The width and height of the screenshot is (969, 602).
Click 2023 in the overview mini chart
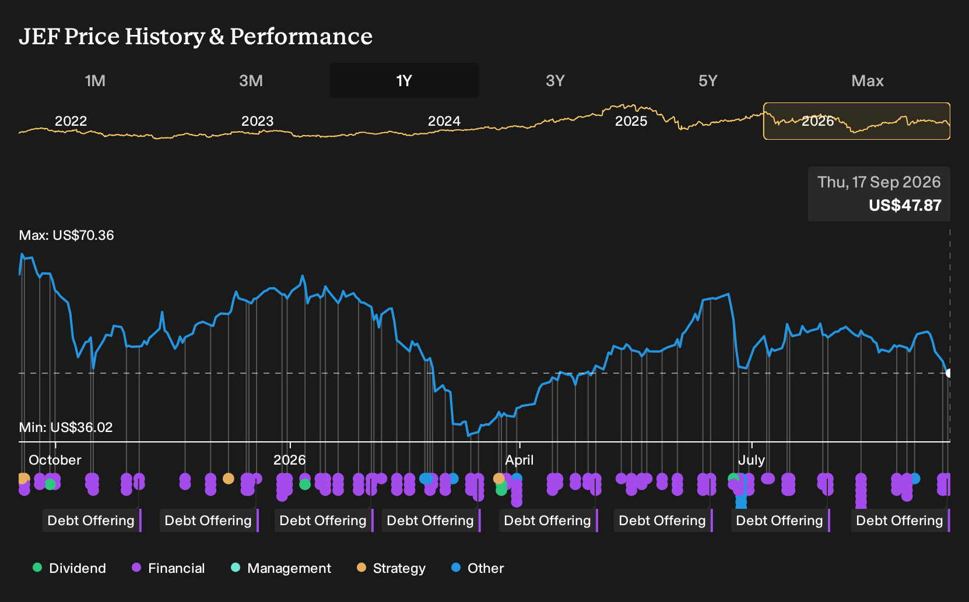257,121
